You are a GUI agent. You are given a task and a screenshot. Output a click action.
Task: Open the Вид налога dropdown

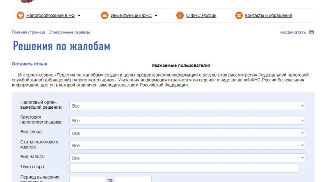point(187,158)
